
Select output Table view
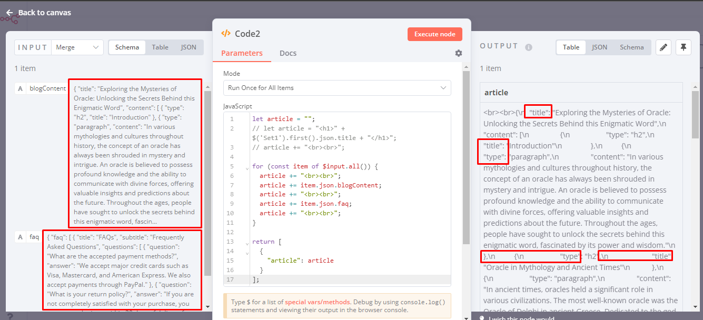[571, 47]
